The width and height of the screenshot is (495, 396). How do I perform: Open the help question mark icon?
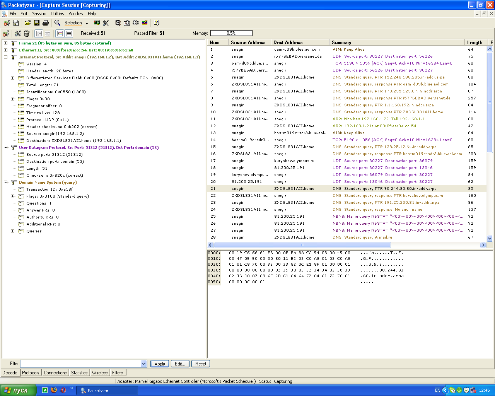[x=156, y=23]
